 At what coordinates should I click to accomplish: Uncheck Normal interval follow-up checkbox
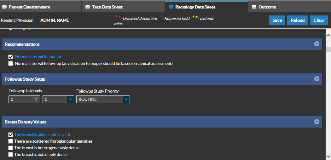click(11, 57)
